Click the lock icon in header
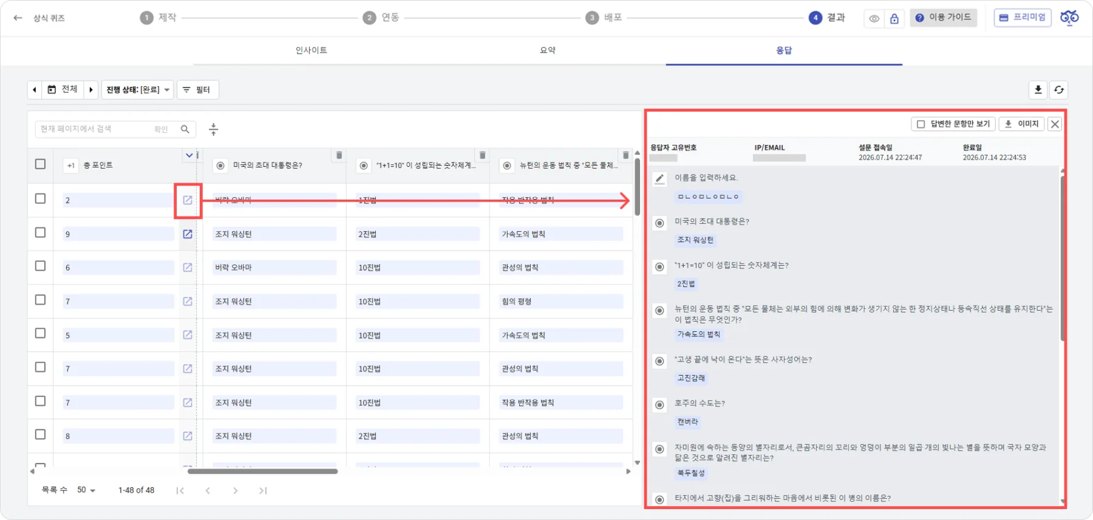 tap(894, 19)
